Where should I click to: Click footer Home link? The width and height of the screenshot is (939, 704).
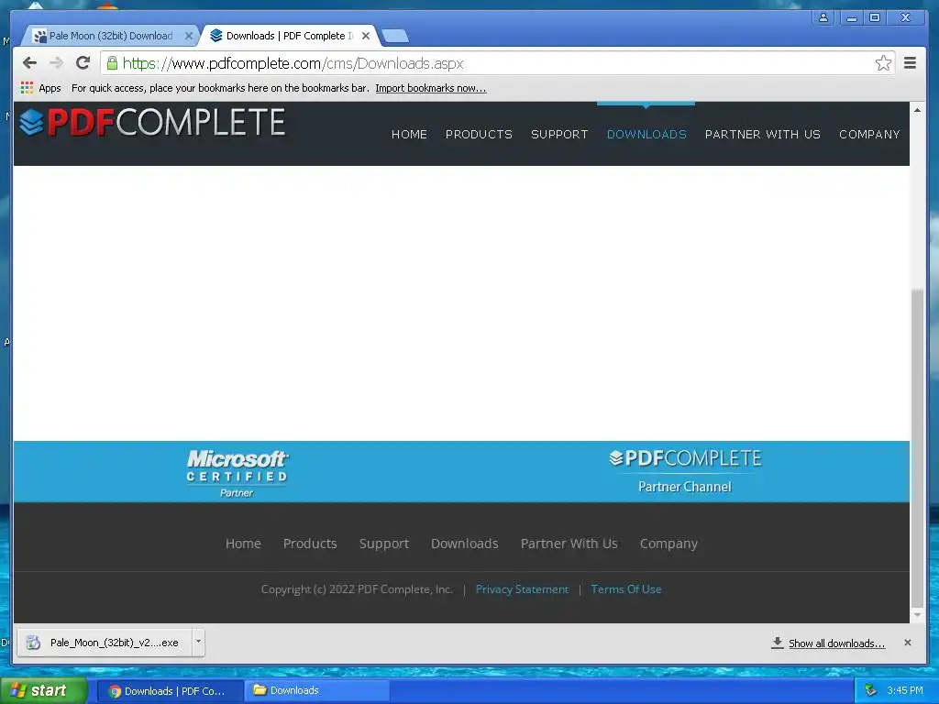pos(243,544)
